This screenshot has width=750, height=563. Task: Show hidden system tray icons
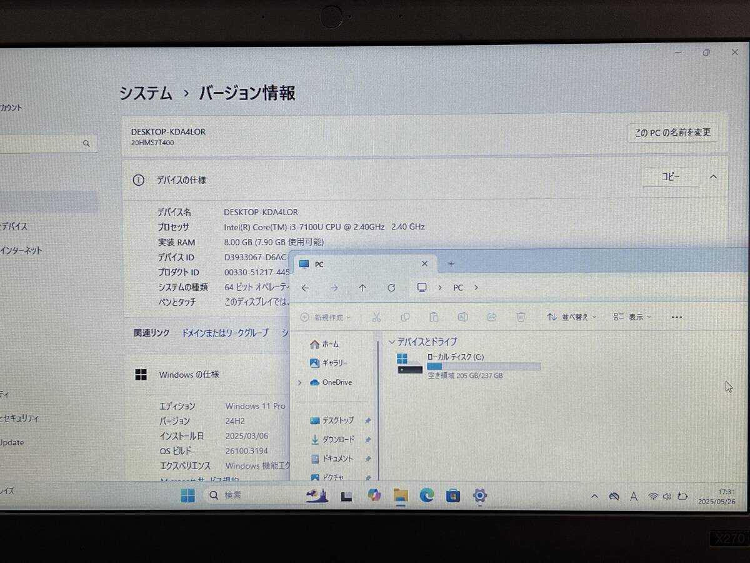point(594,496)
